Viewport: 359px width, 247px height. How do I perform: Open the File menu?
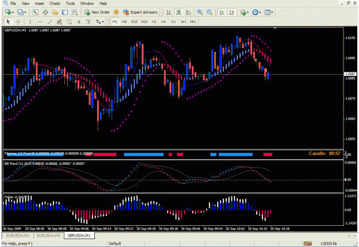click(13, 3)
